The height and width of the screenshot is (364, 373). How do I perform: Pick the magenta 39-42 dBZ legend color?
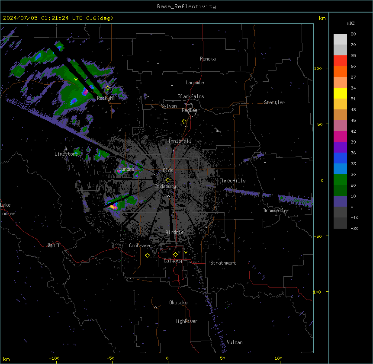point(340,136)
